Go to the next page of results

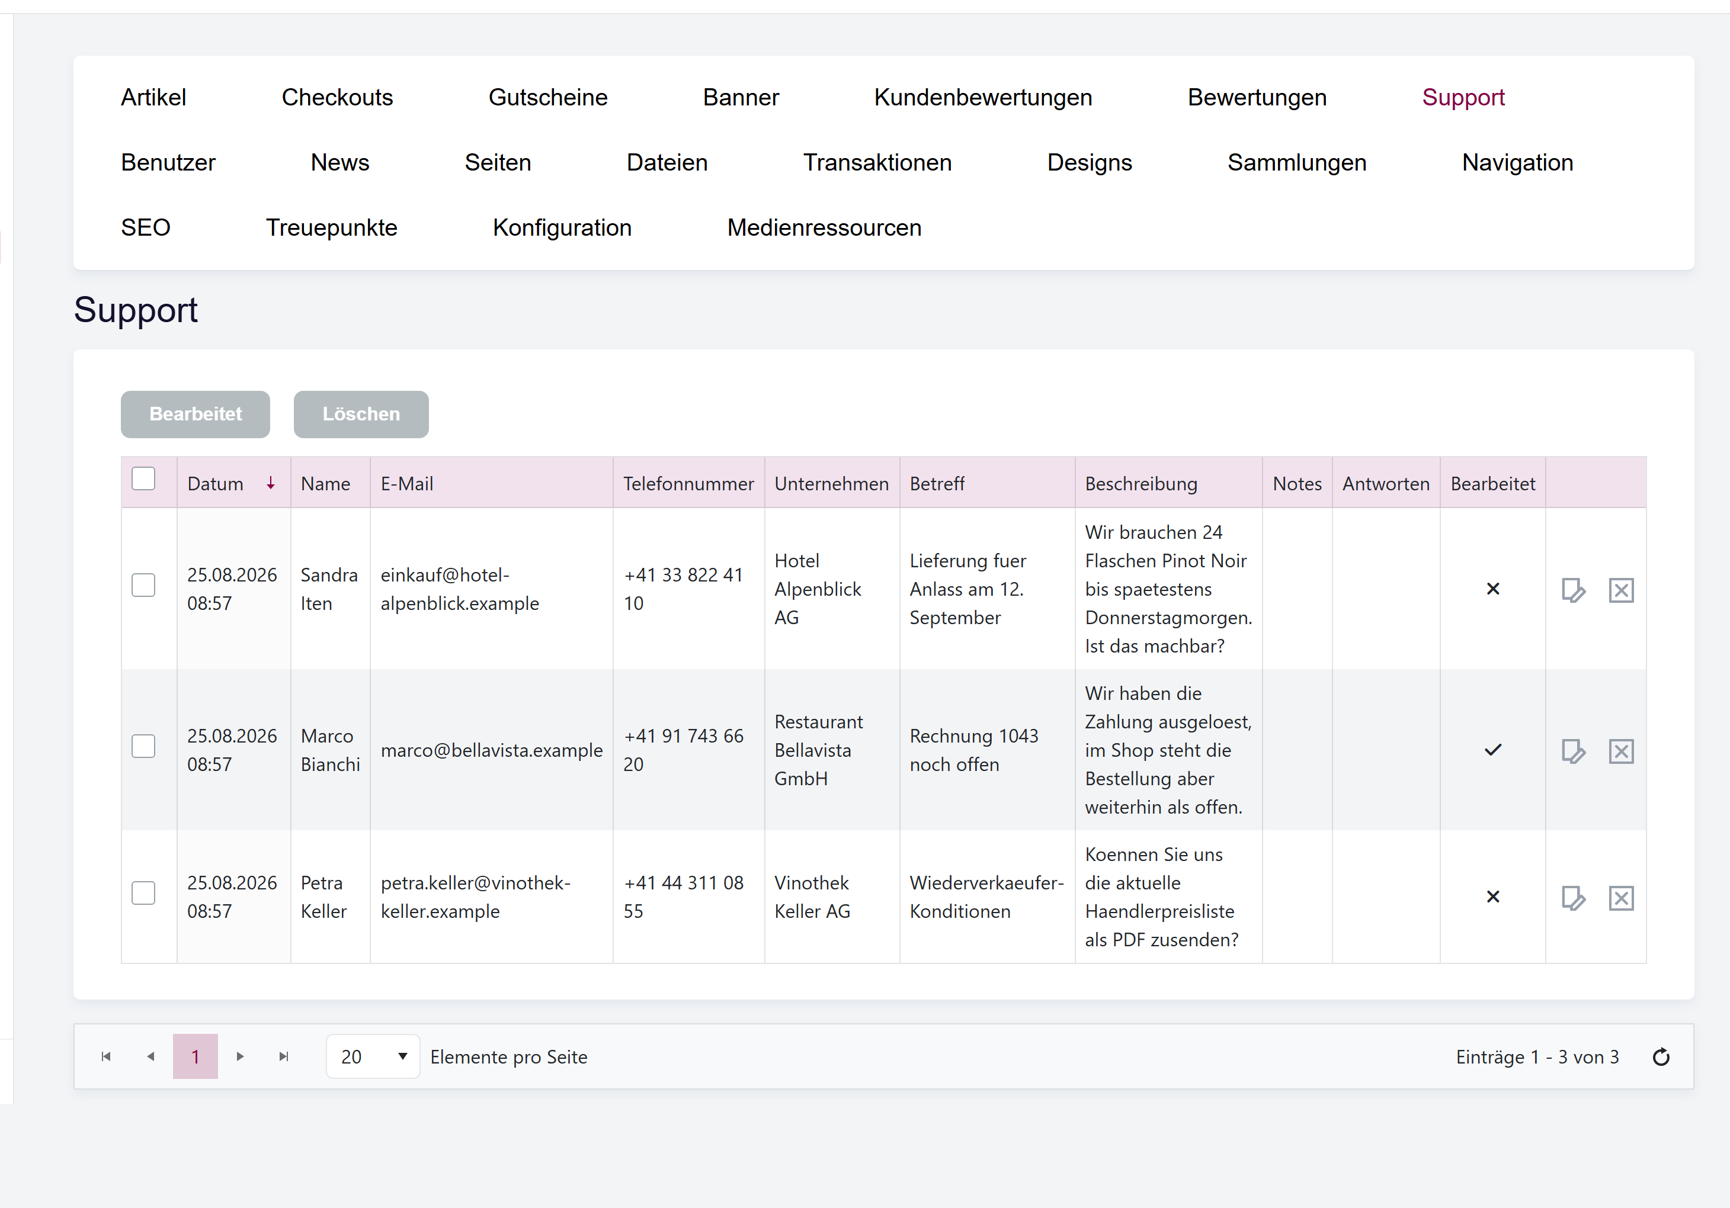(239, 1056)
